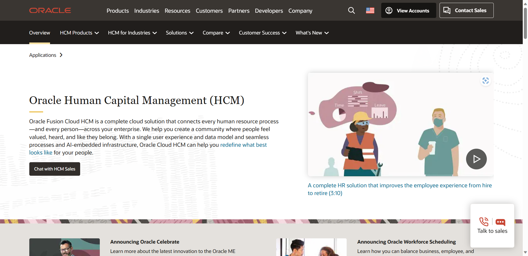Click the Oracle Human Capital Management heading
The image size is (528, 256).
click(137, 100)
